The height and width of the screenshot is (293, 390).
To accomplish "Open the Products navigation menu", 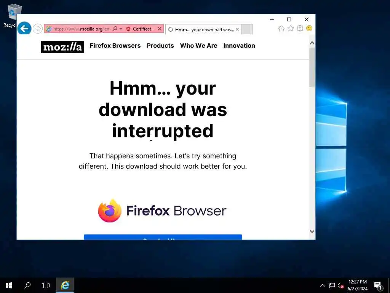I will [x=160, y=46].
